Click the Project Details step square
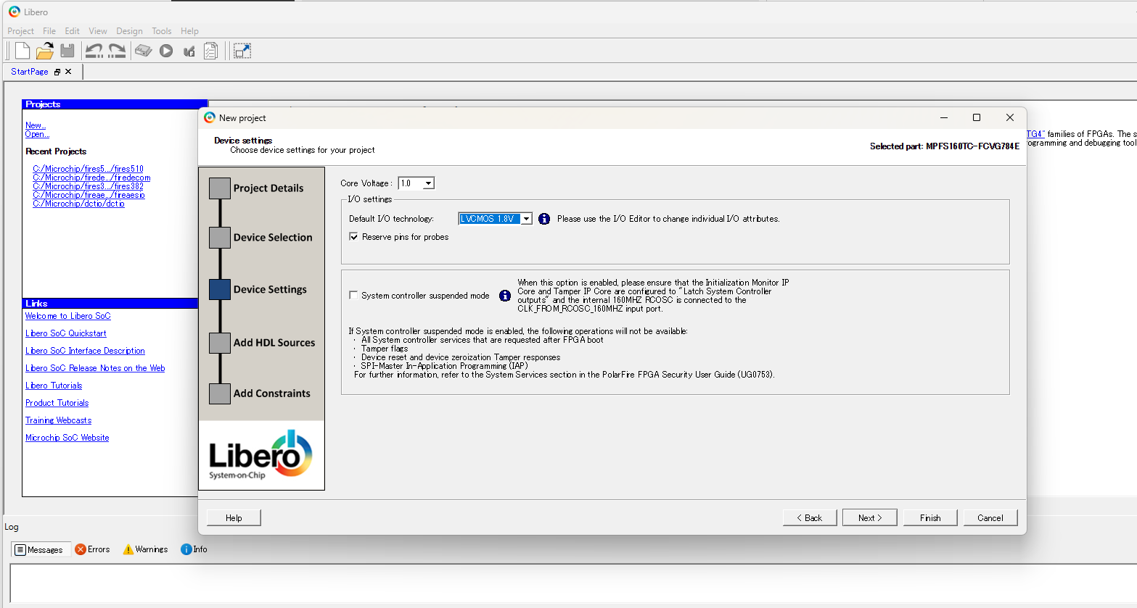 [220, 188]
